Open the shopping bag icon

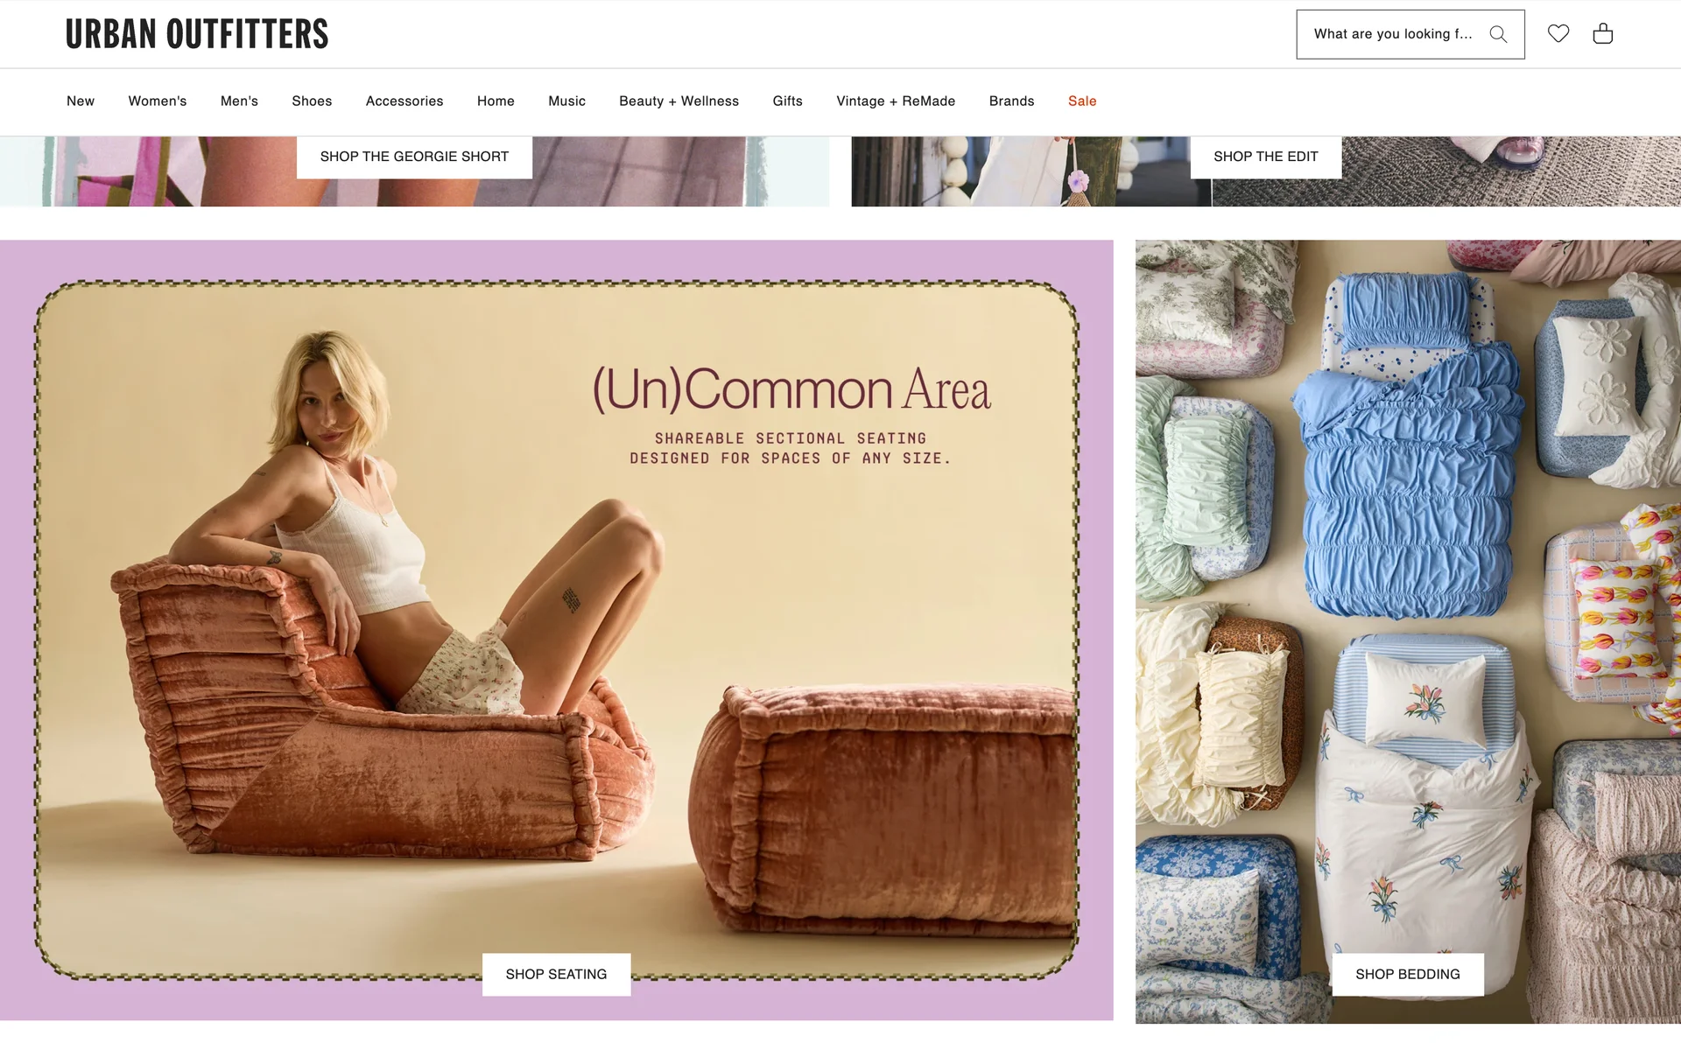click(1603, 33)
